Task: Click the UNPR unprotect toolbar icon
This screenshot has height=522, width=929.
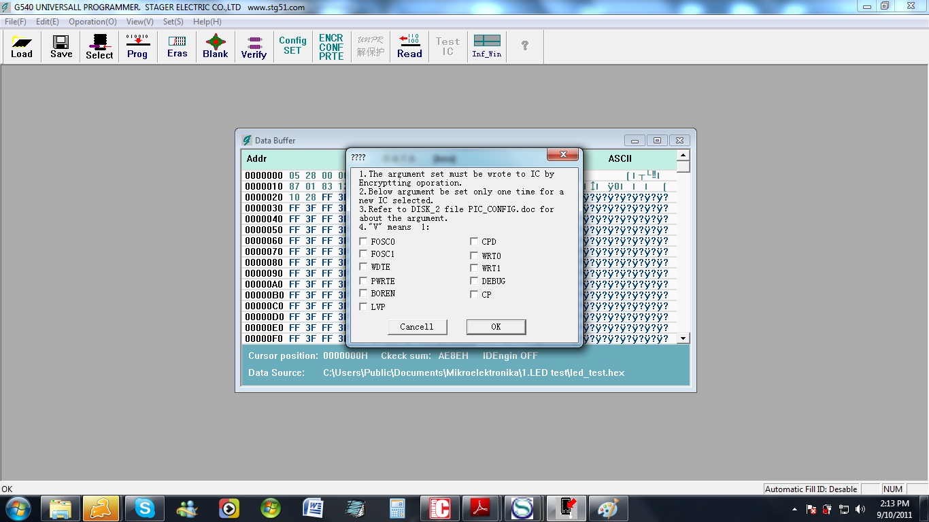Action: pos(371,46)
